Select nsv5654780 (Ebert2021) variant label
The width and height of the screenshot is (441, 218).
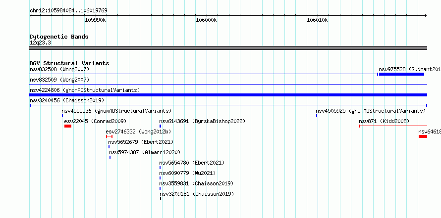[x=192, y=163]
